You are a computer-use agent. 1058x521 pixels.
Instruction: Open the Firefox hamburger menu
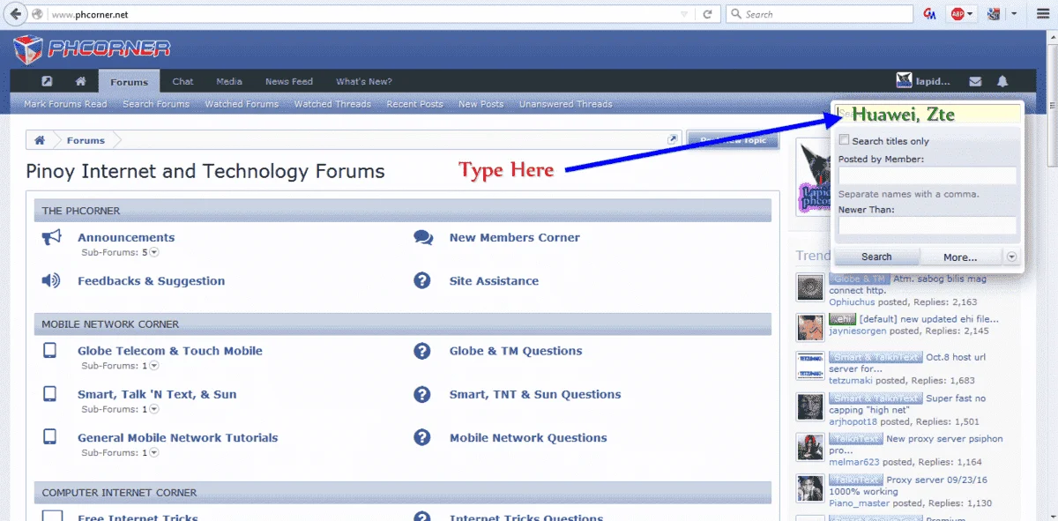pyautogui.click(x=1042, y=14)
